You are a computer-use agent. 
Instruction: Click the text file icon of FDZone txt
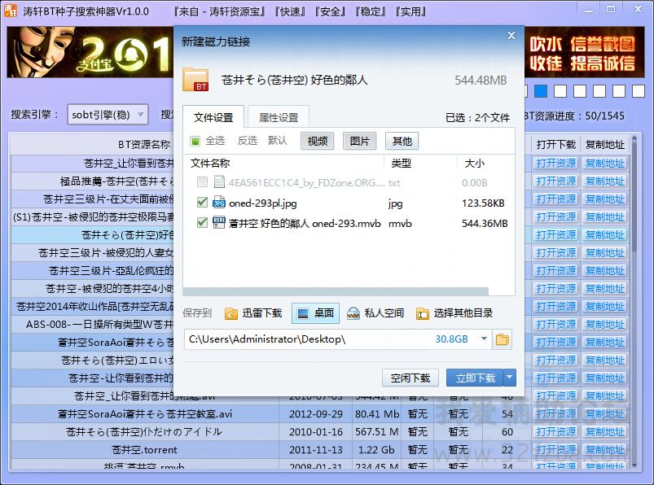tap(219, 182)
